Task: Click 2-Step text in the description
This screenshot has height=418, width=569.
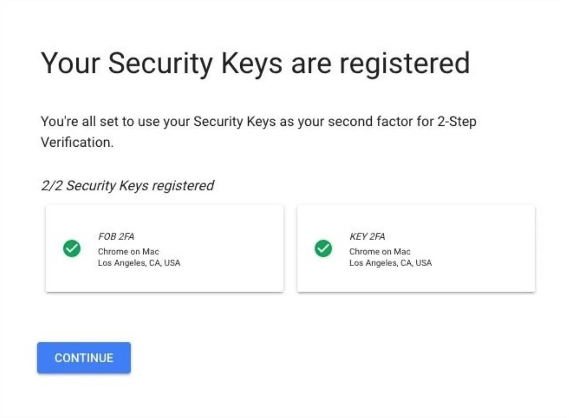Action: [457, 121]
